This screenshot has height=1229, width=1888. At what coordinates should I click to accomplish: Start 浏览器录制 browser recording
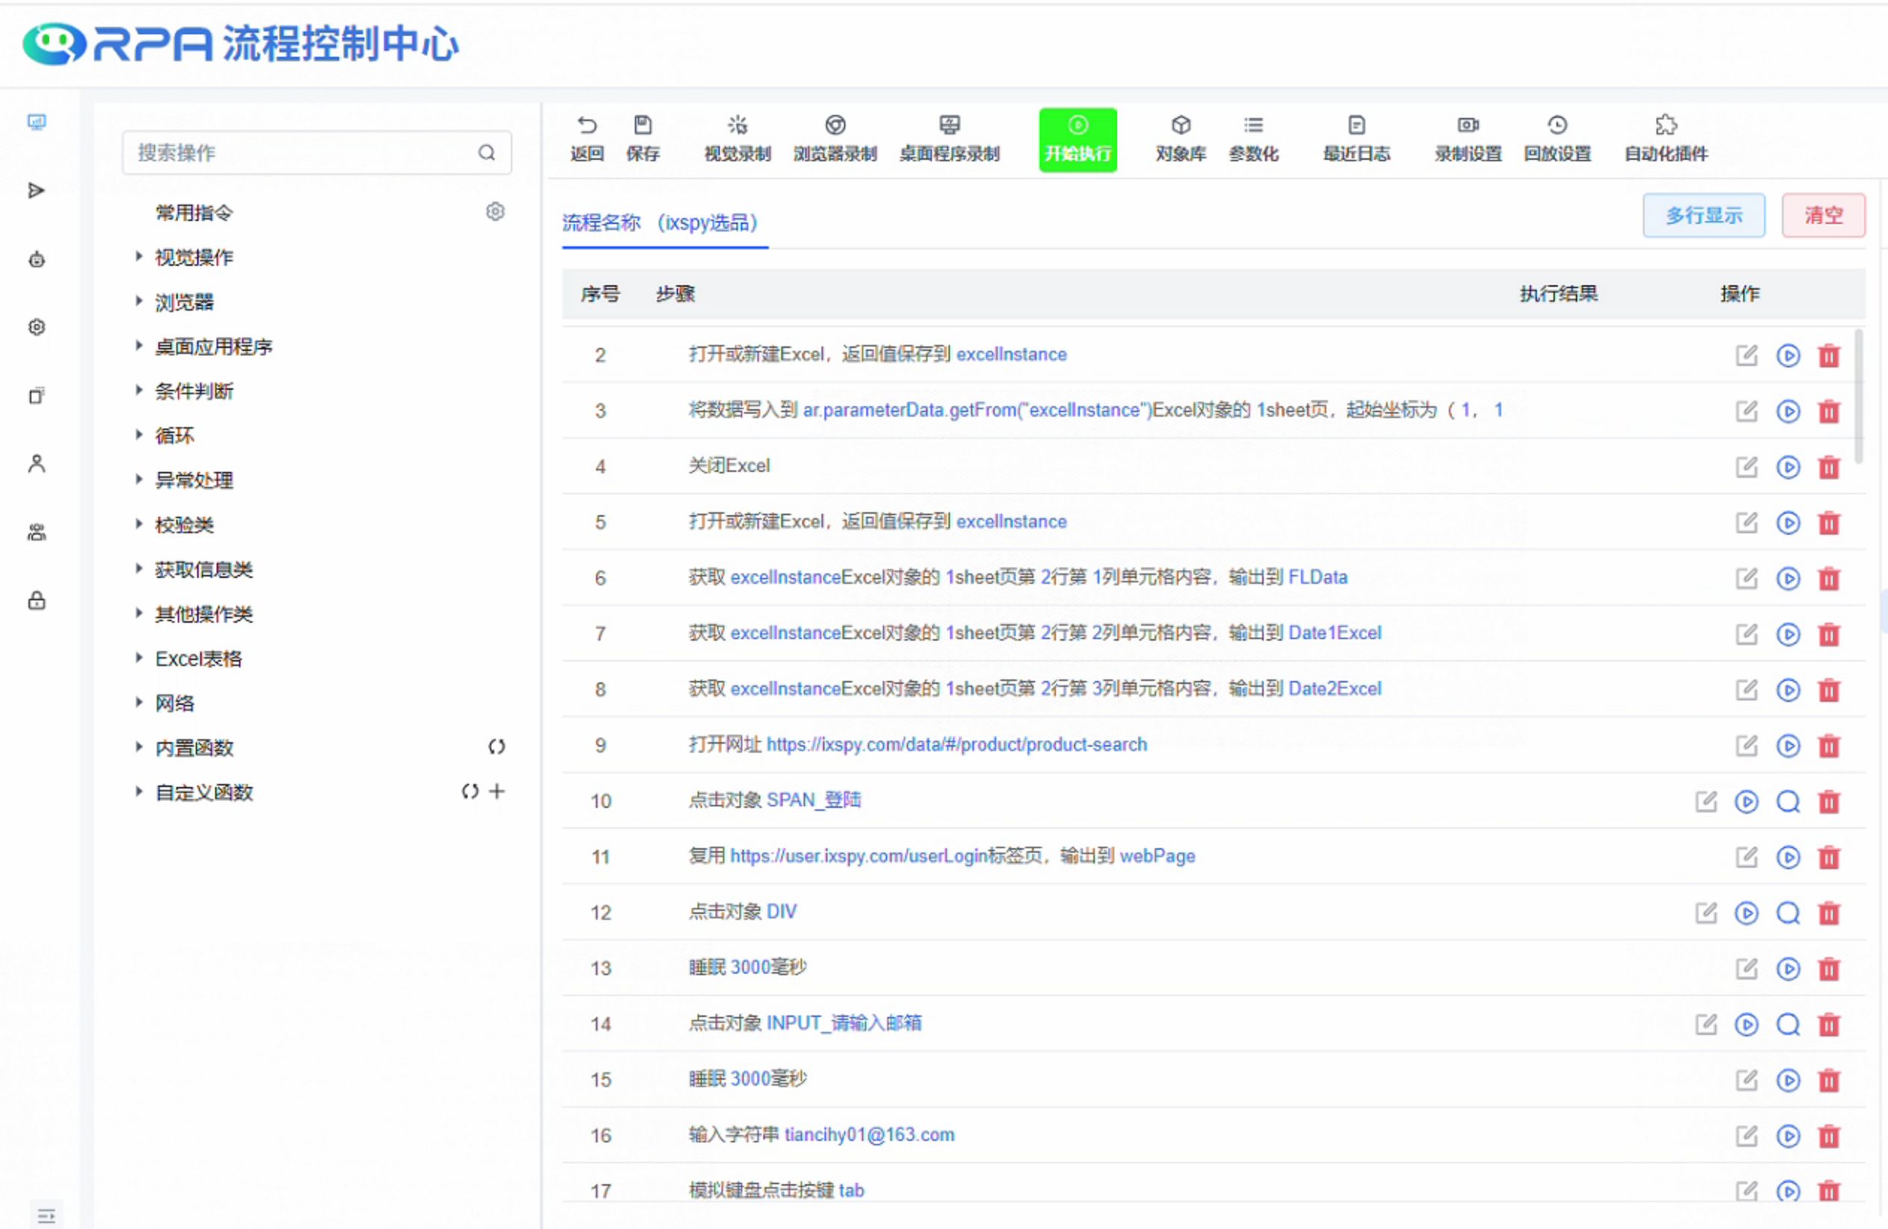click(x=834, y=138)
